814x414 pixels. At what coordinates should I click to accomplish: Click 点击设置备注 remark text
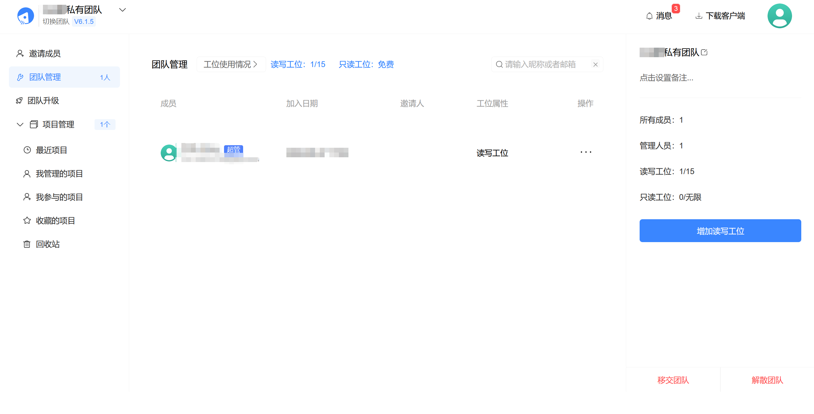pos(666,78)
